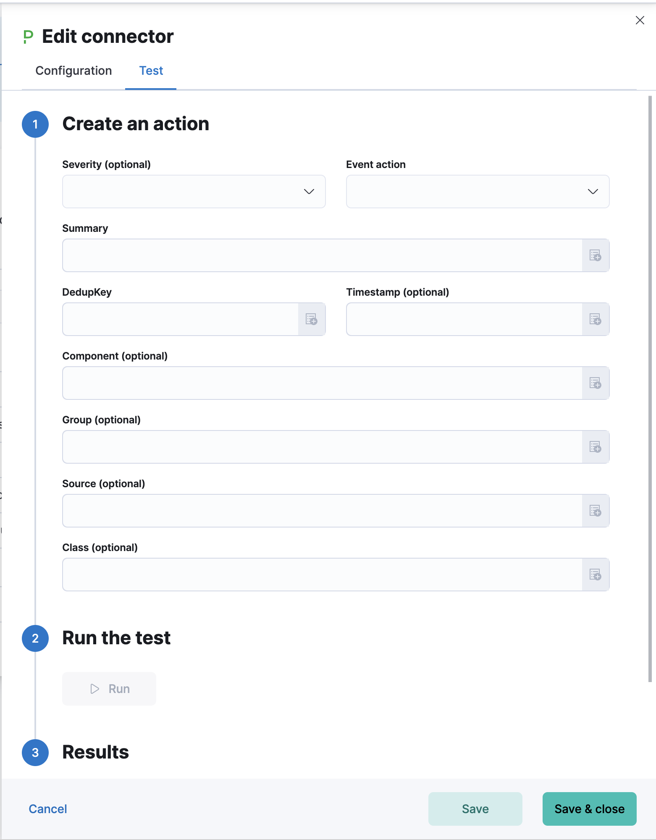Expand the Event action dropdown

click(593, 192)
